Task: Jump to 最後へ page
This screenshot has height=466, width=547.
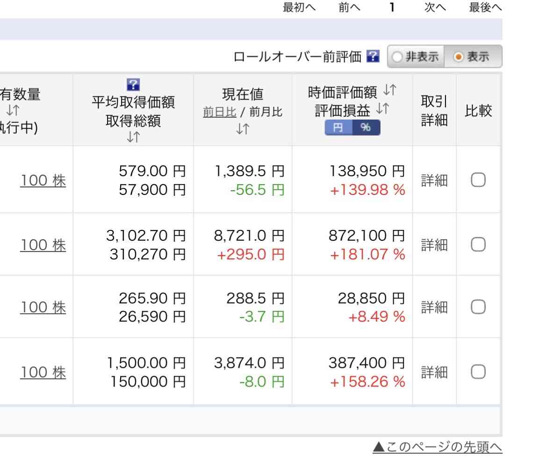Action: pos(485,7)
